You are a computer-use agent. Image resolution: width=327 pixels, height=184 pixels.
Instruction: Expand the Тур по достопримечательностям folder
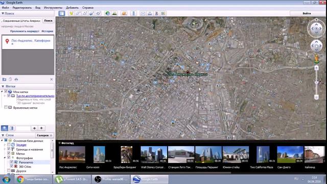point(5,96)
